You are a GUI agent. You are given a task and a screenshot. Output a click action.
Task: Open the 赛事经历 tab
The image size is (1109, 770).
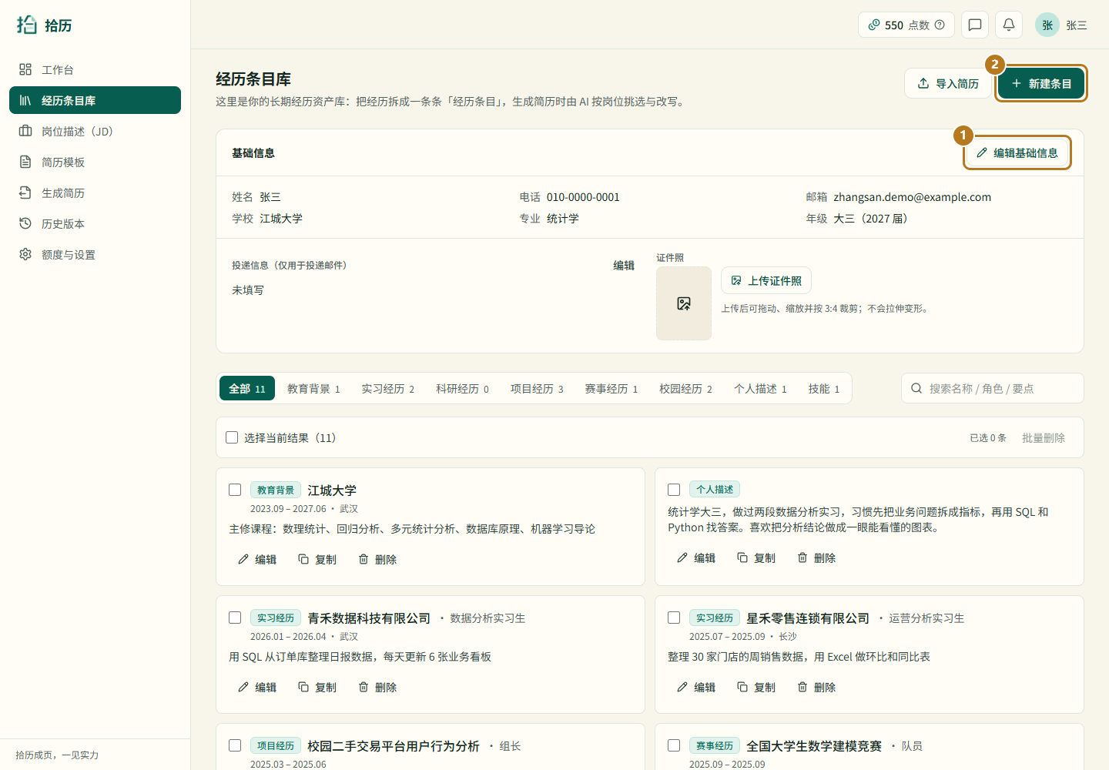coord(611,389)
